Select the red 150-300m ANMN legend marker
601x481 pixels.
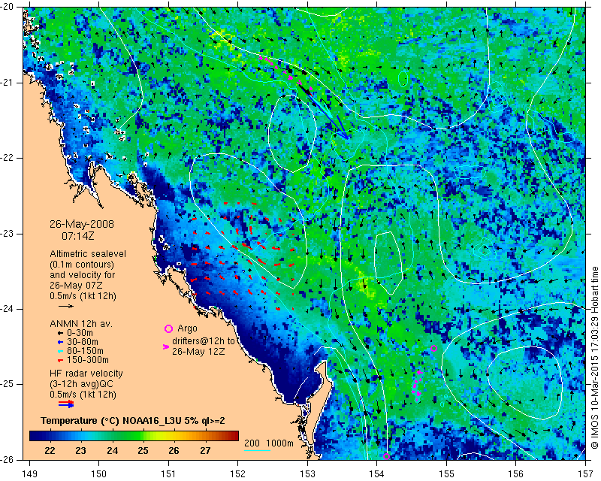tap(60, 361)
